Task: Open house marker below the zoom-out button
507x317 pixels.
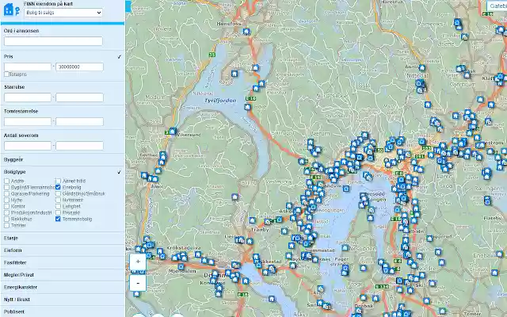Action: coord(137,294)
